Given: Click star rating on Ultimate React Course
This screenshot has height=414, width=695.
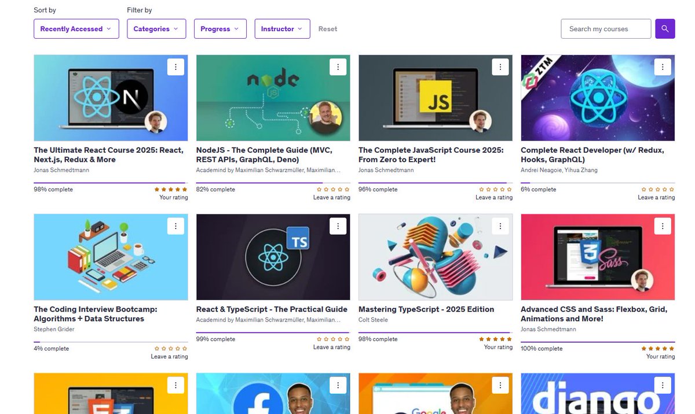Looking at the screenshot, I should pos(171,189).
